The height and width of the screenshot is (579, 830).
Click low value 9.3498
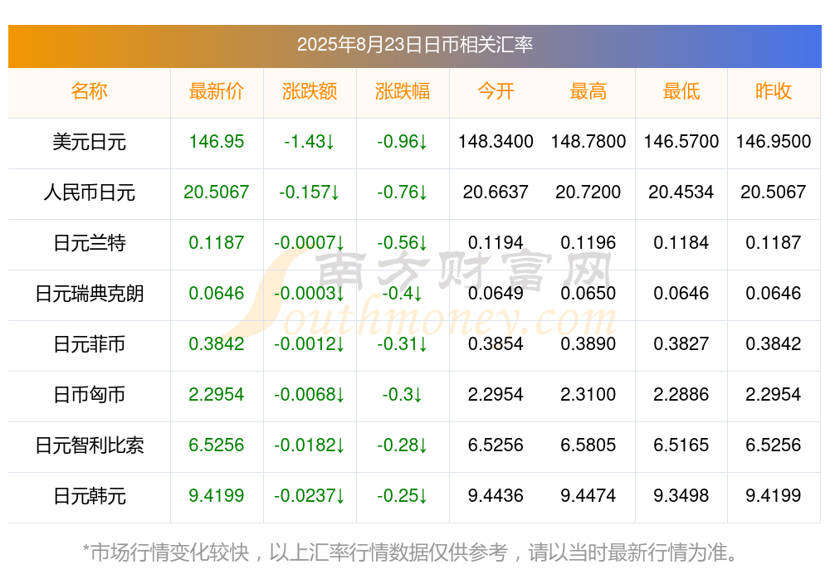681,495
